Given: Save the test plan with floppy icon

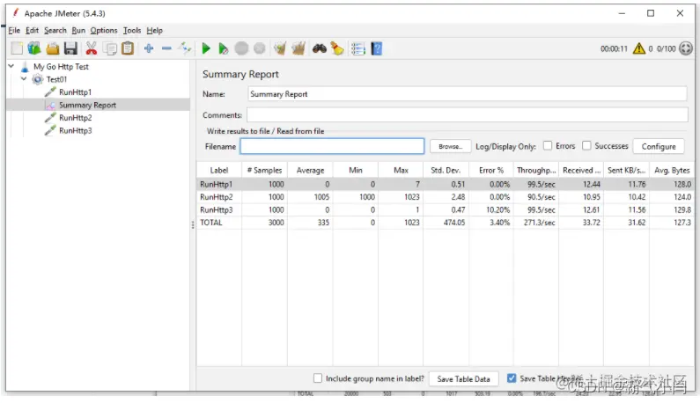Looking at the screenshot, I should coord(71,48).
